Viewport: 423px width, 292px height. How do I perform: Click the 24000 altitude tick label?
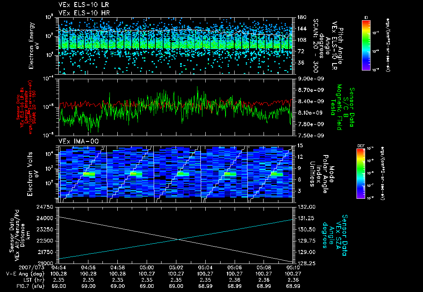point(45,218)
